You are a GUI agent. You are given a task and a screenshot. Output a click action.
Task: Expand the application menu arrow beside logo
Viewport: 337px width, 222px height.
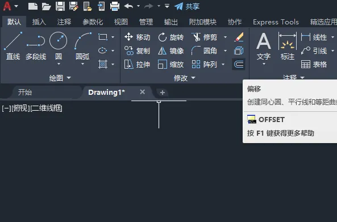click(x=16, y=6)
